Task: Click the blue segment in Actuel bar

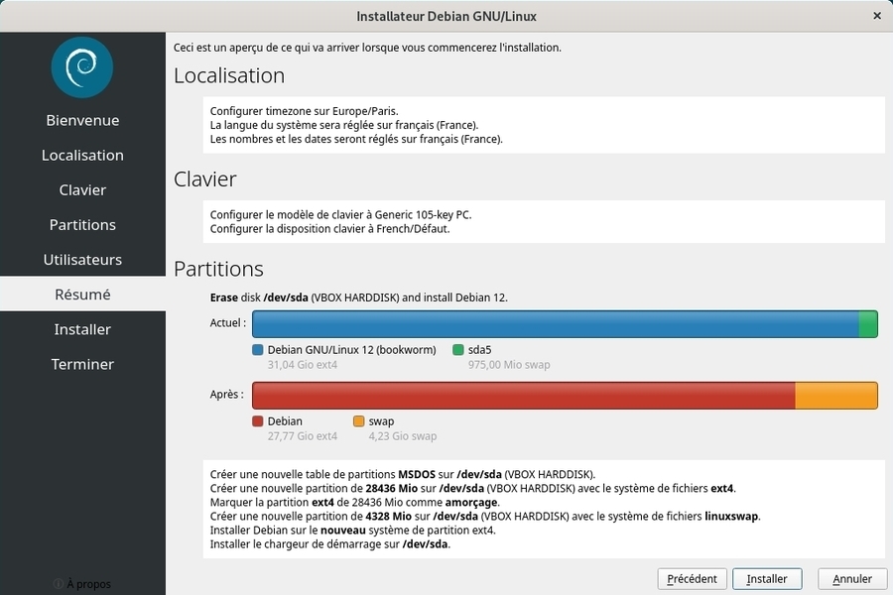Action: point(556,324)
